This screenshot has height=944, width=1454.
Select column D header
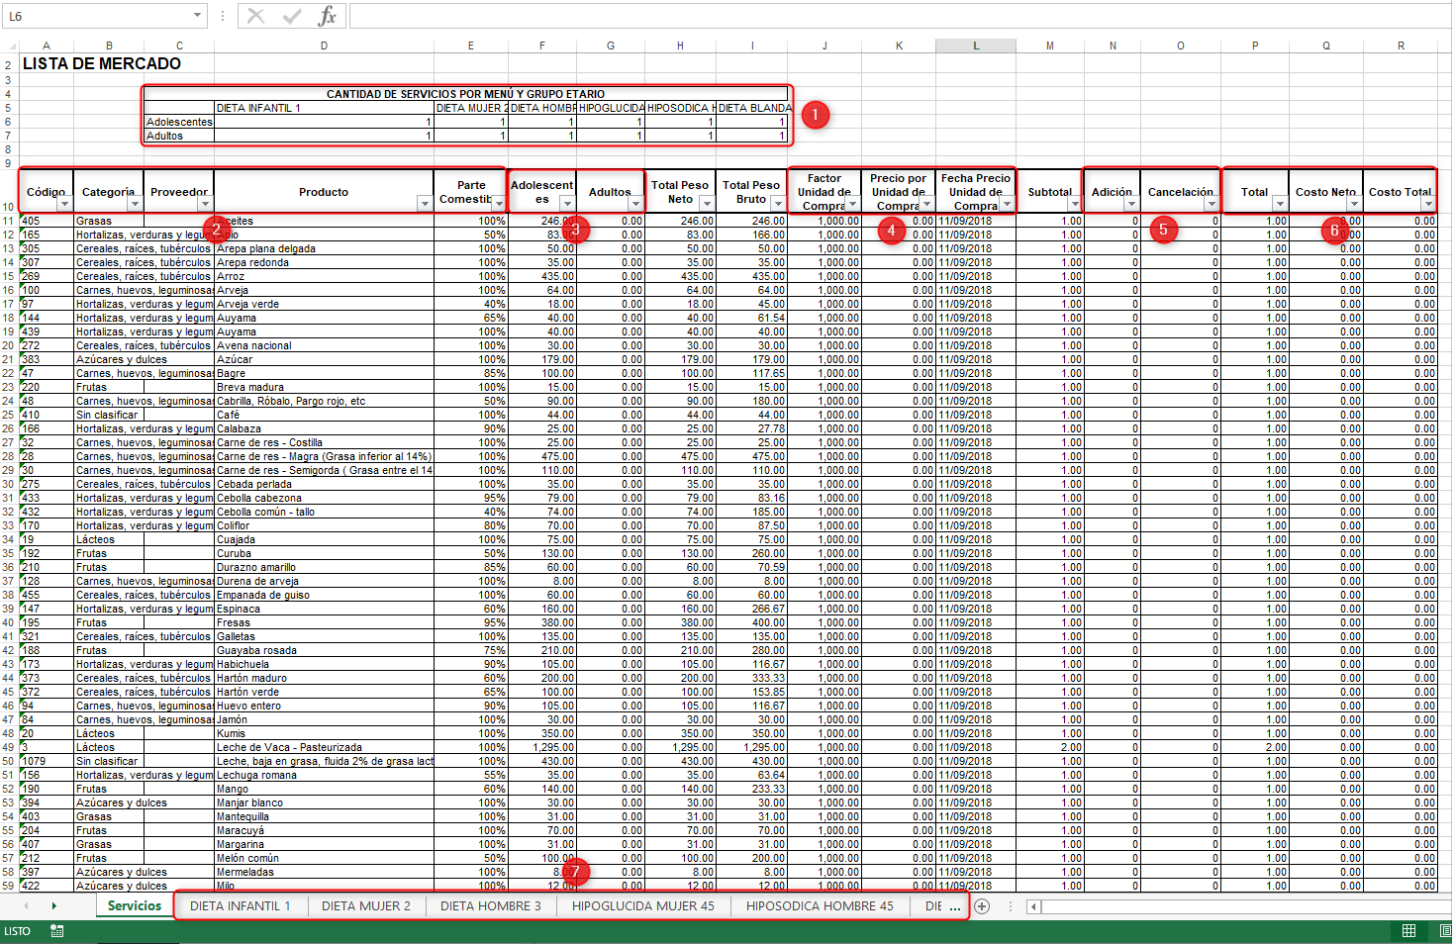click(x=324, y=46)
